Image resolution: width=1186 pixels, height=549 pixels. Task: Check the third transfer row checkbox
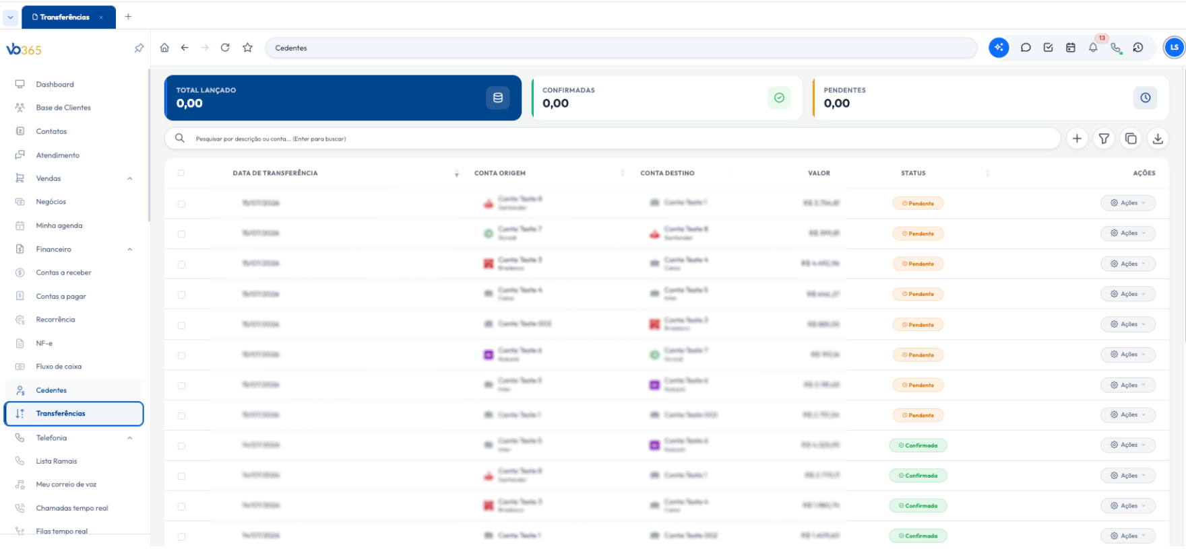click(x=181, y=264)
